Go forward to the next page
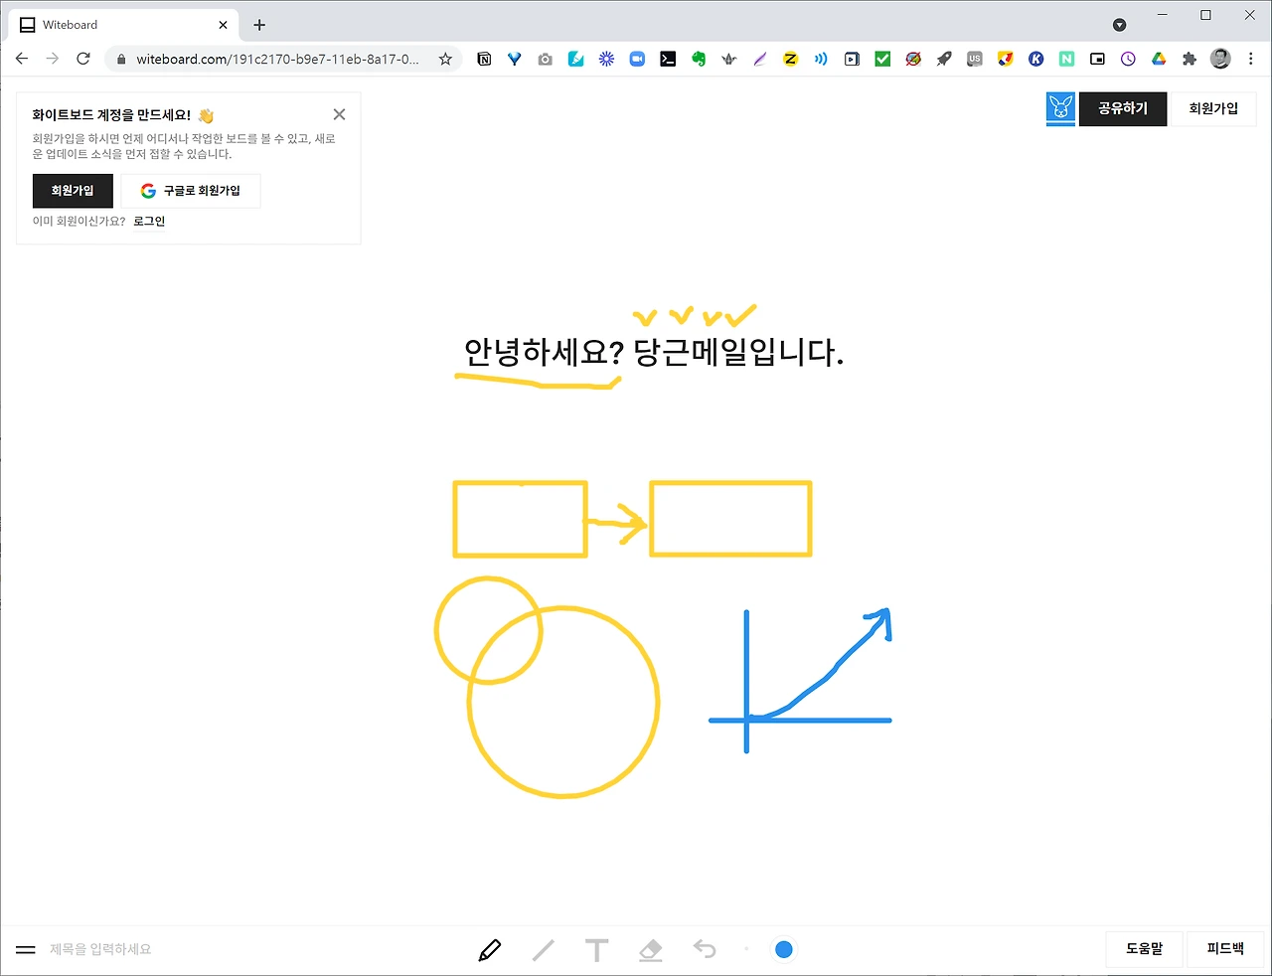This screenshot has width=1272, height=976. pyautogui.click(x=53, y=59)
